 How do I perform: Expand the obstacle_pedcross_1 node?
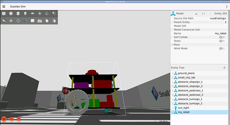pos(173,91)
